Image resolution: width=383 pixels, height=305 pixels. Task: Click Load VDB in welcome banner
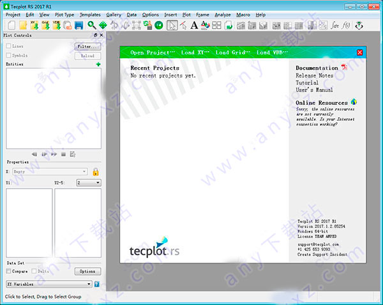[272, 52]
